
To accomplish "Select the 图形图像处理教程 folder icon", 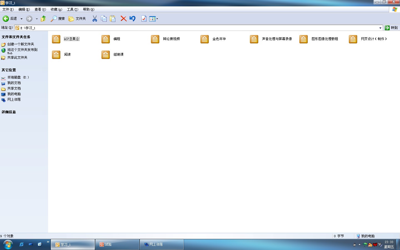I will pos(304,39).
